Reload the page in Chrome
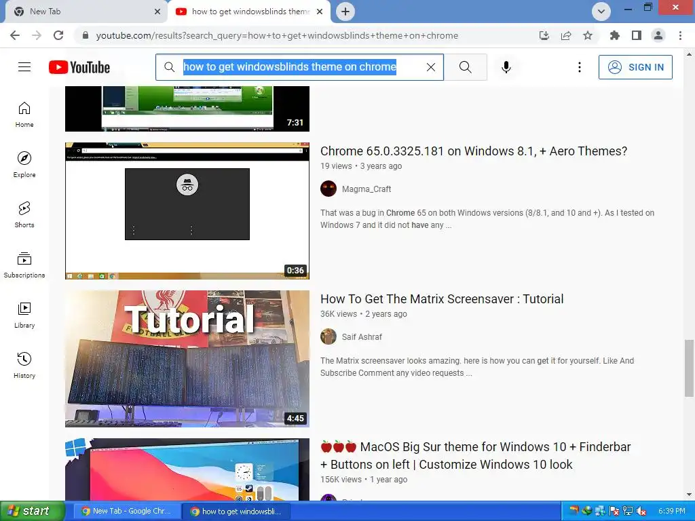The image size is (695, 521). pos(58,35)
